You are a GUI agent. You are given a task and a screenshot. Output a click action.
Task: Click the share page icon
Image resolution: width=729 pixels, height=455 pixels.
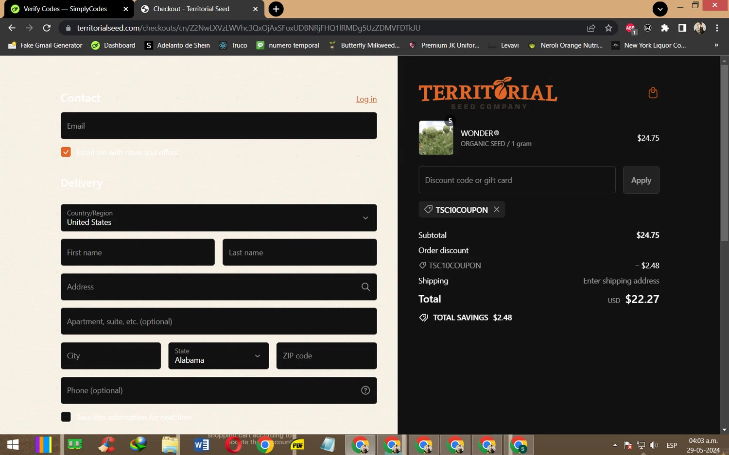point(591,28)
